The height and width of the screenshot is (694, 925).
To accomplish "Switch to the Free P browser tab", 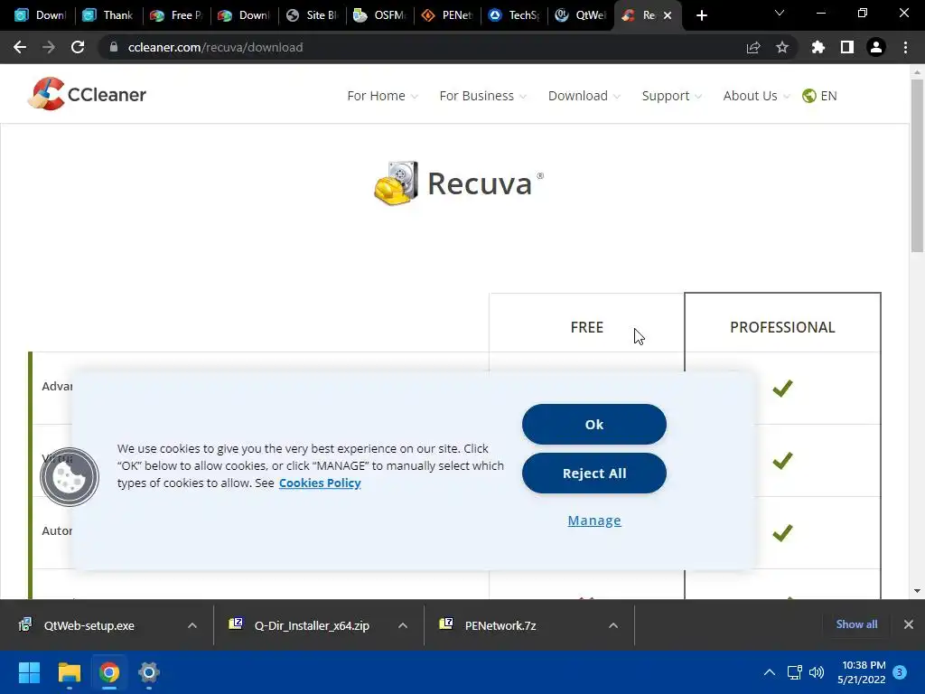I will pos(177,15).
